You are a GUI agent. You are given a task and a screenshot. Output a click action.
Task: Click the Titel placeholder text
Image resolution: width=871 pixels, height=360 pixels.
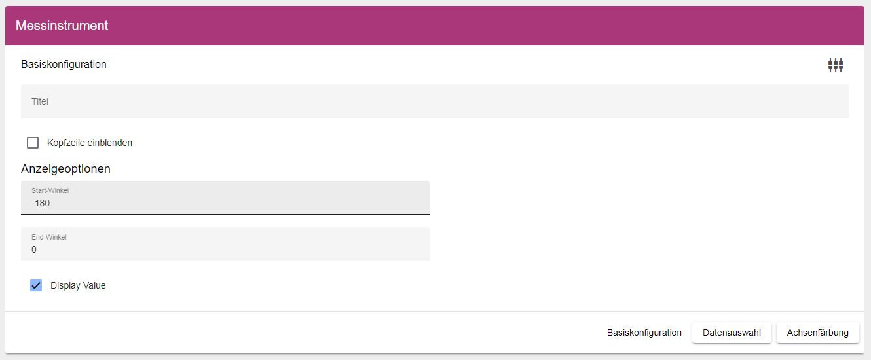point(40,101)
